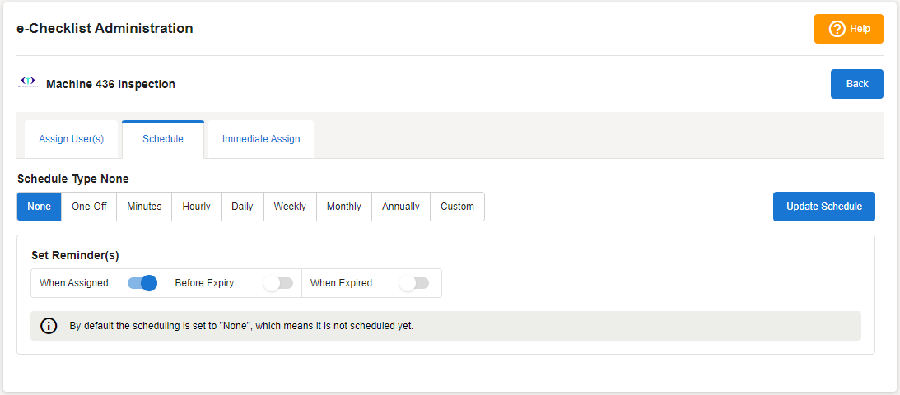This screenshot has width=900, height=395.
Task: Disable the When Assigned reminder toggle
Action: 142,283
